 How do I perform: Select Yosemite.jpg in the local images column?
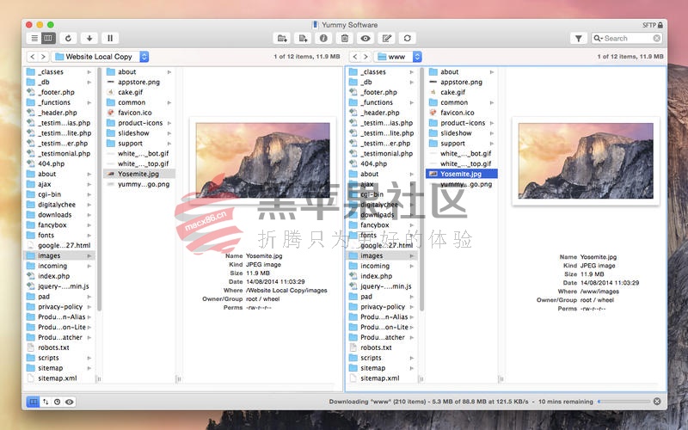(x=139, y=175)
